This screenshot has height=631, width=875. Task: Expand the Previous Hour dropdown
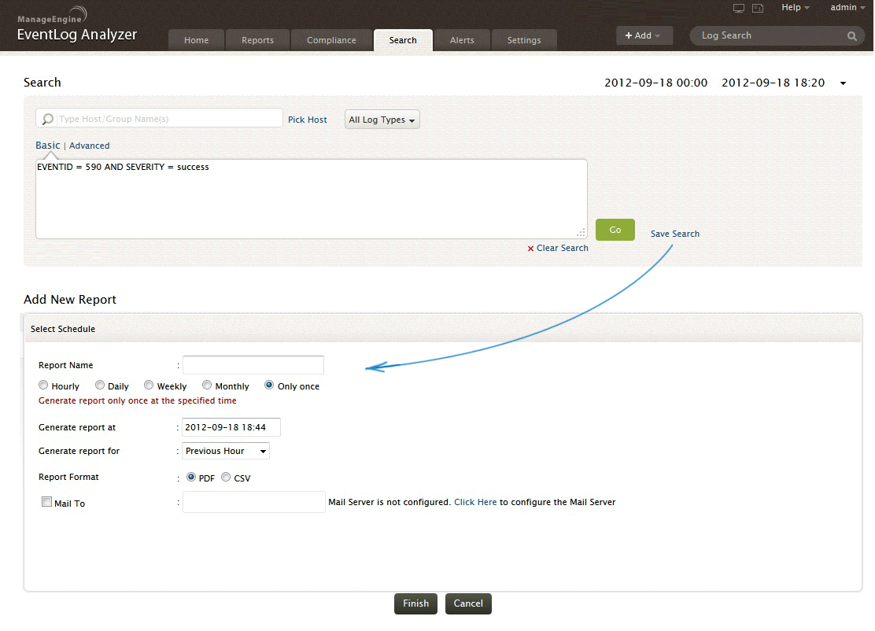click(x=225, y=451)
